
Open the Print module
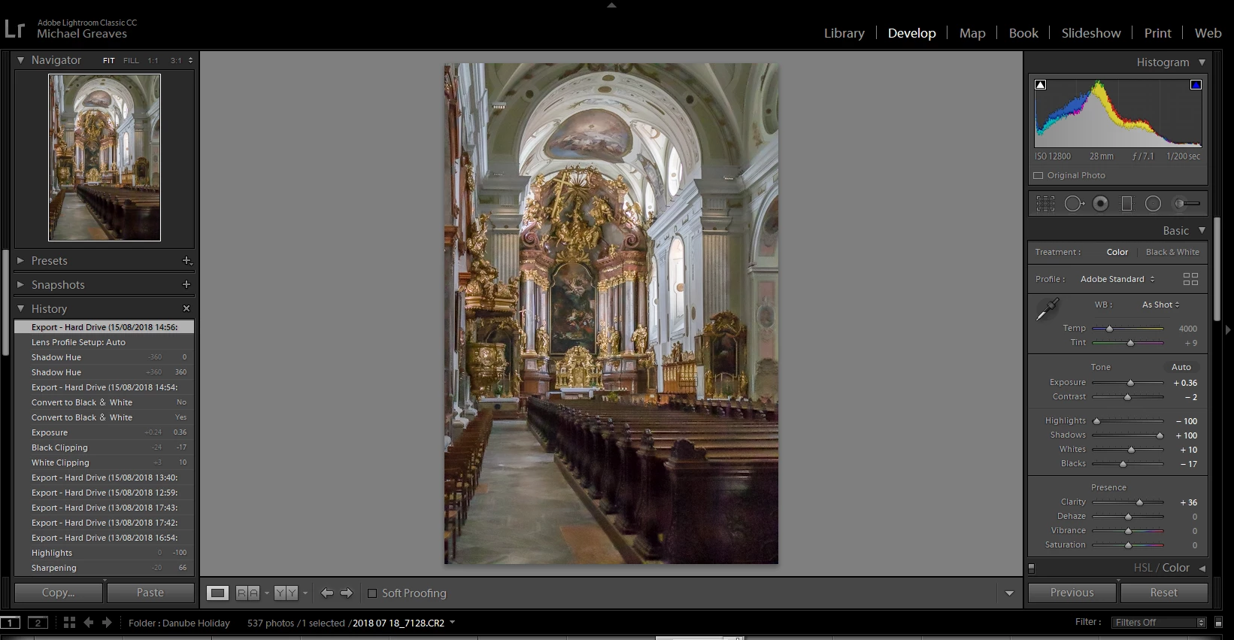coord(1158,33)
